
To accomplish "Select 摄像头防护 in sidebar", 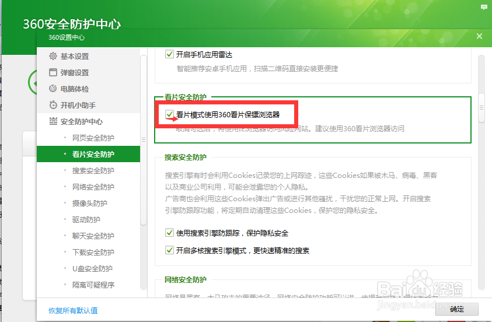I will click(x=89, y=203).
